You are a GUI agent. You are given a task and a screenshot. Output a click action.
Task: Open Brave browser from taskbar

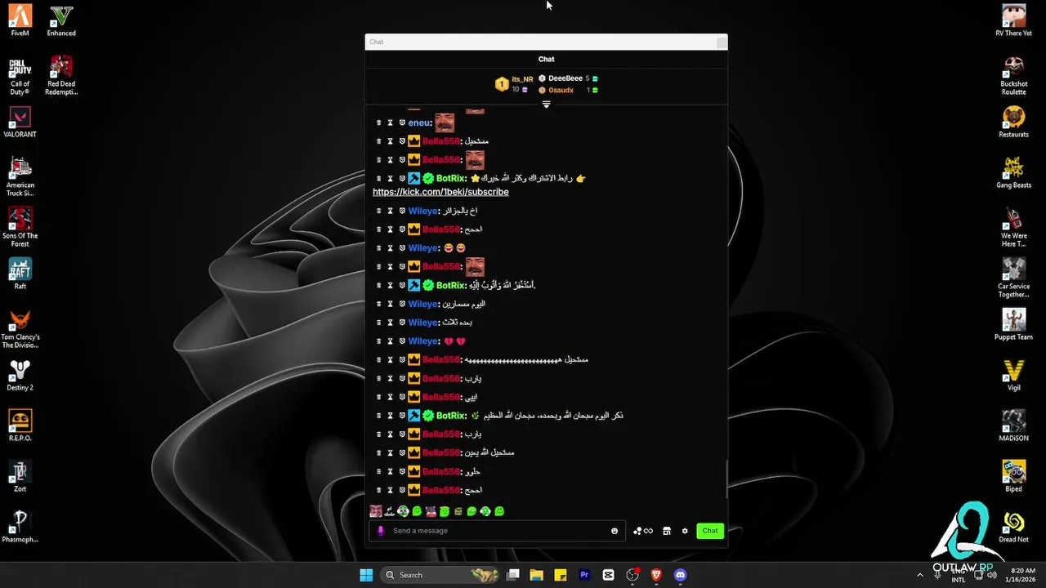(x=656, y=575)
